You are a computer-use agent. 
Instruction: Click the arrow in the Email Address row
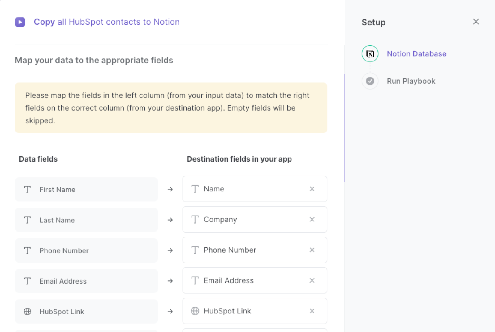click(x=170, y=281)
